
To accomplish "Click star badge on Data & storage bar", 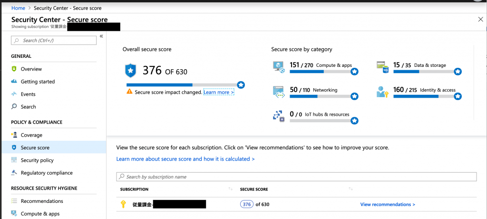I will [x=458, y=72].
